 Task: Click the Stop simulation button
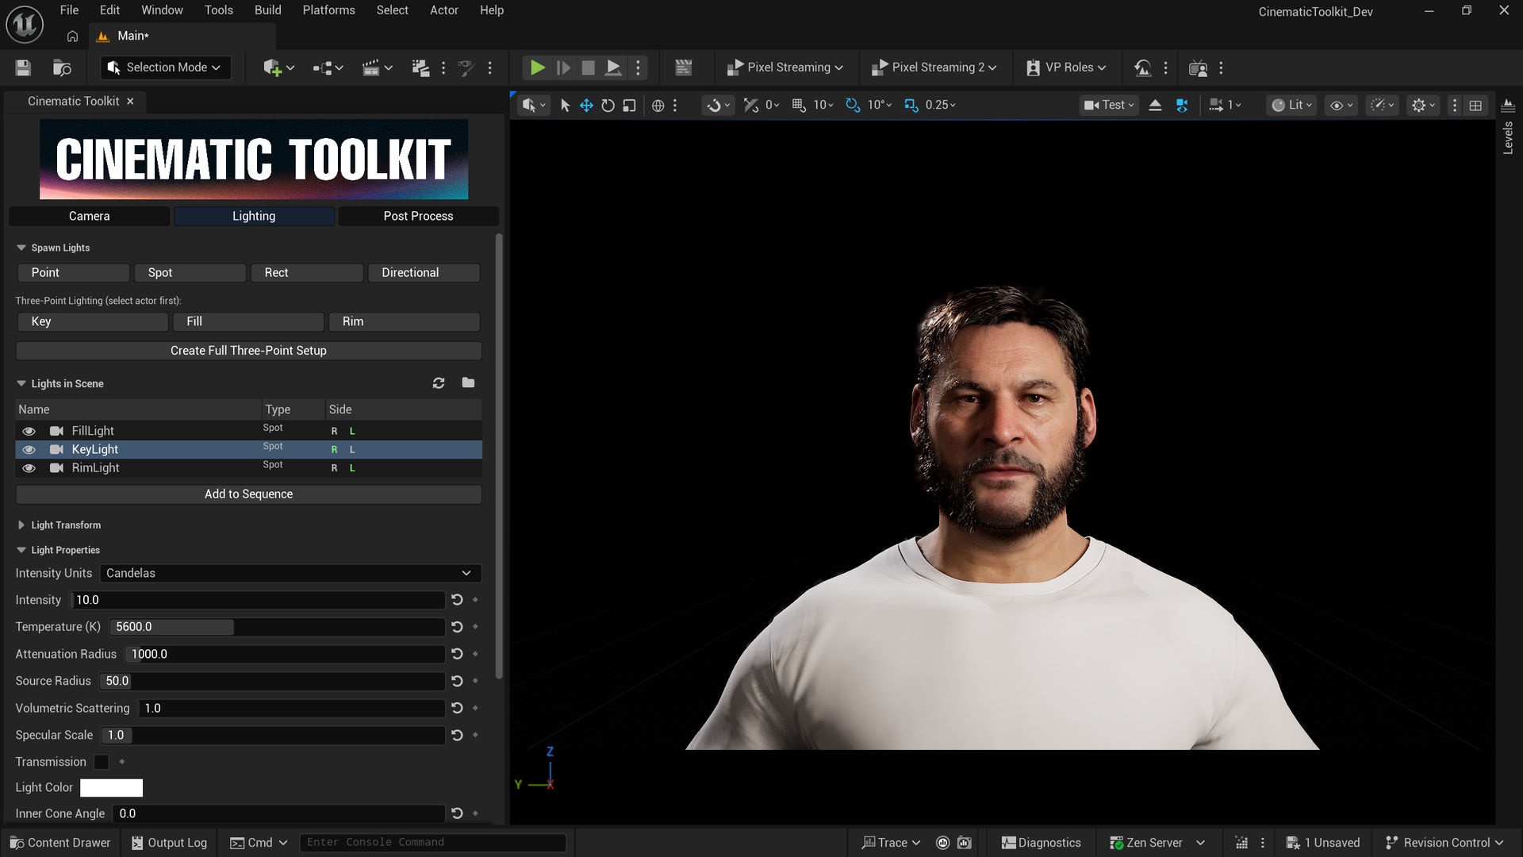point(588,67)
